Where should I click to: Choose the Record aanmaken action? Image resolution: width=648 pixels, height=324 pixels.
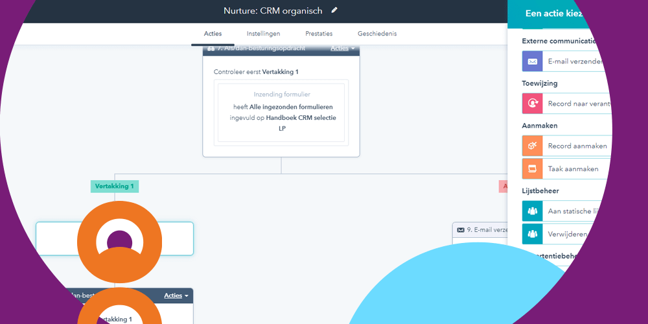point(567,145)
